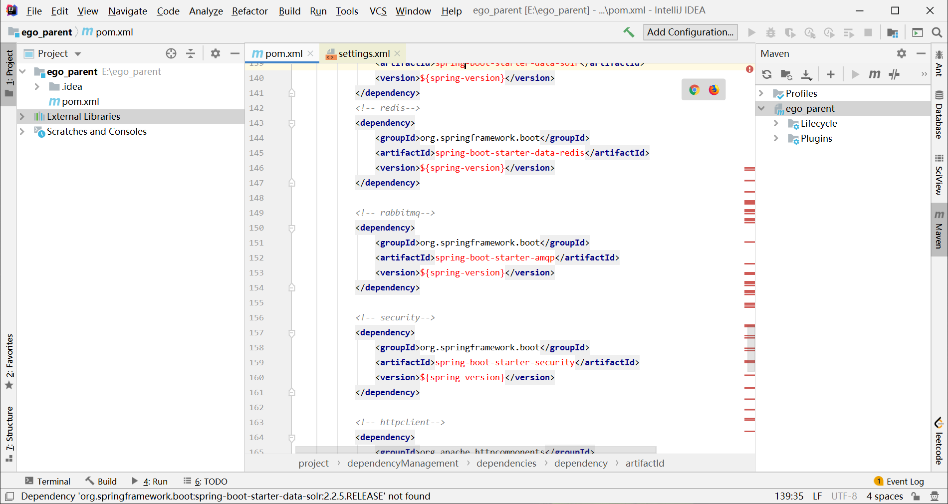Click the Run play icon in toolbar
Viewport: 948px width, 504px height.
click(751, 32)
